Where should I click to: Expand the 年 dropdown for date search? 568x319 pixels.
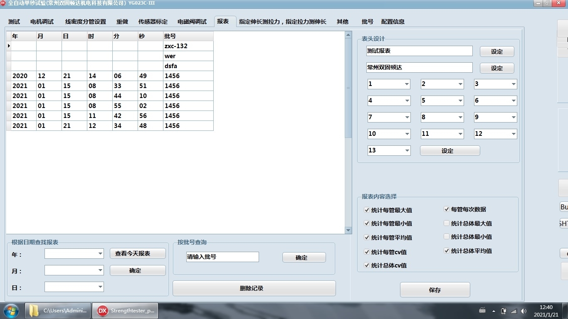(x=100, y=253)
